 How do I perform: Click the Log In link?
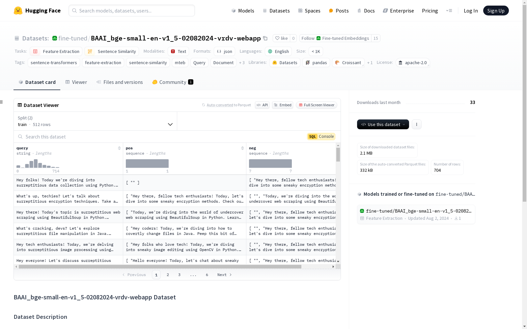(x=471, y=11)
